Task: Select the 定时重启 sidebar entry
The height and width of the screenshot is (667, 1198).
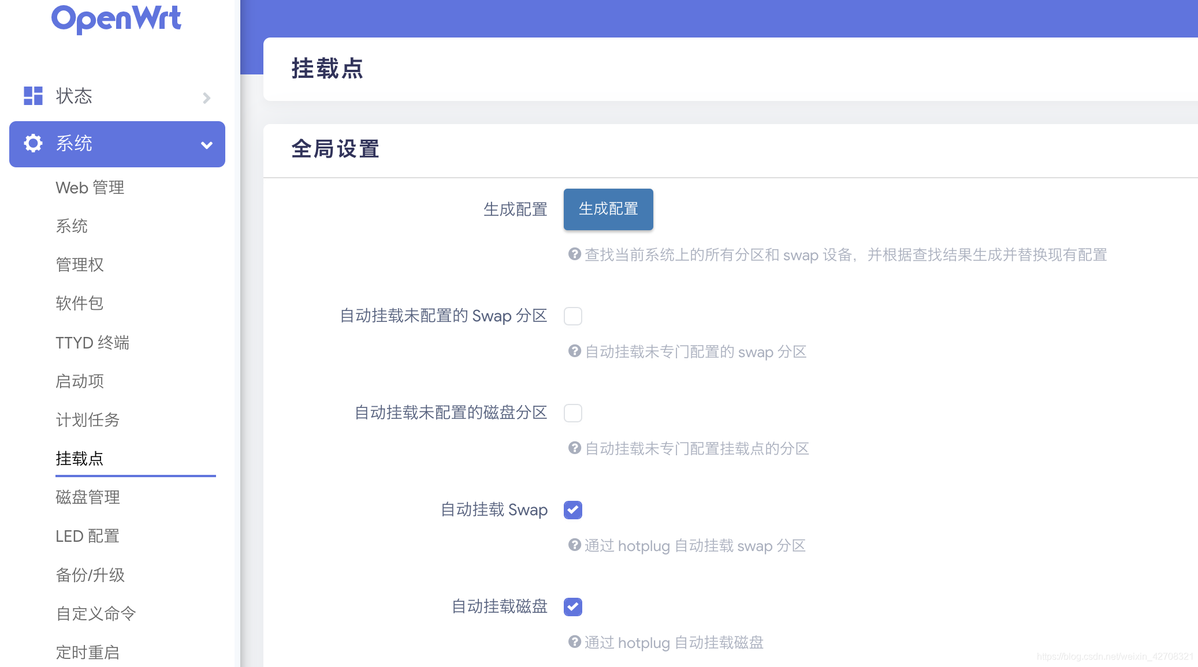Action: tap(88, 653)
